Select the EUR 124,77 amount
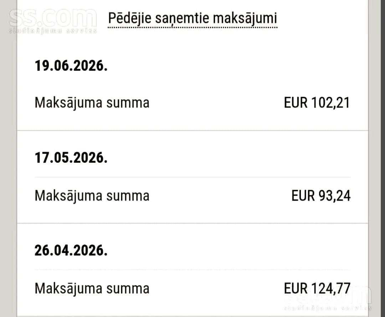This screenshot has height=317, width=385. click(317, 288)
